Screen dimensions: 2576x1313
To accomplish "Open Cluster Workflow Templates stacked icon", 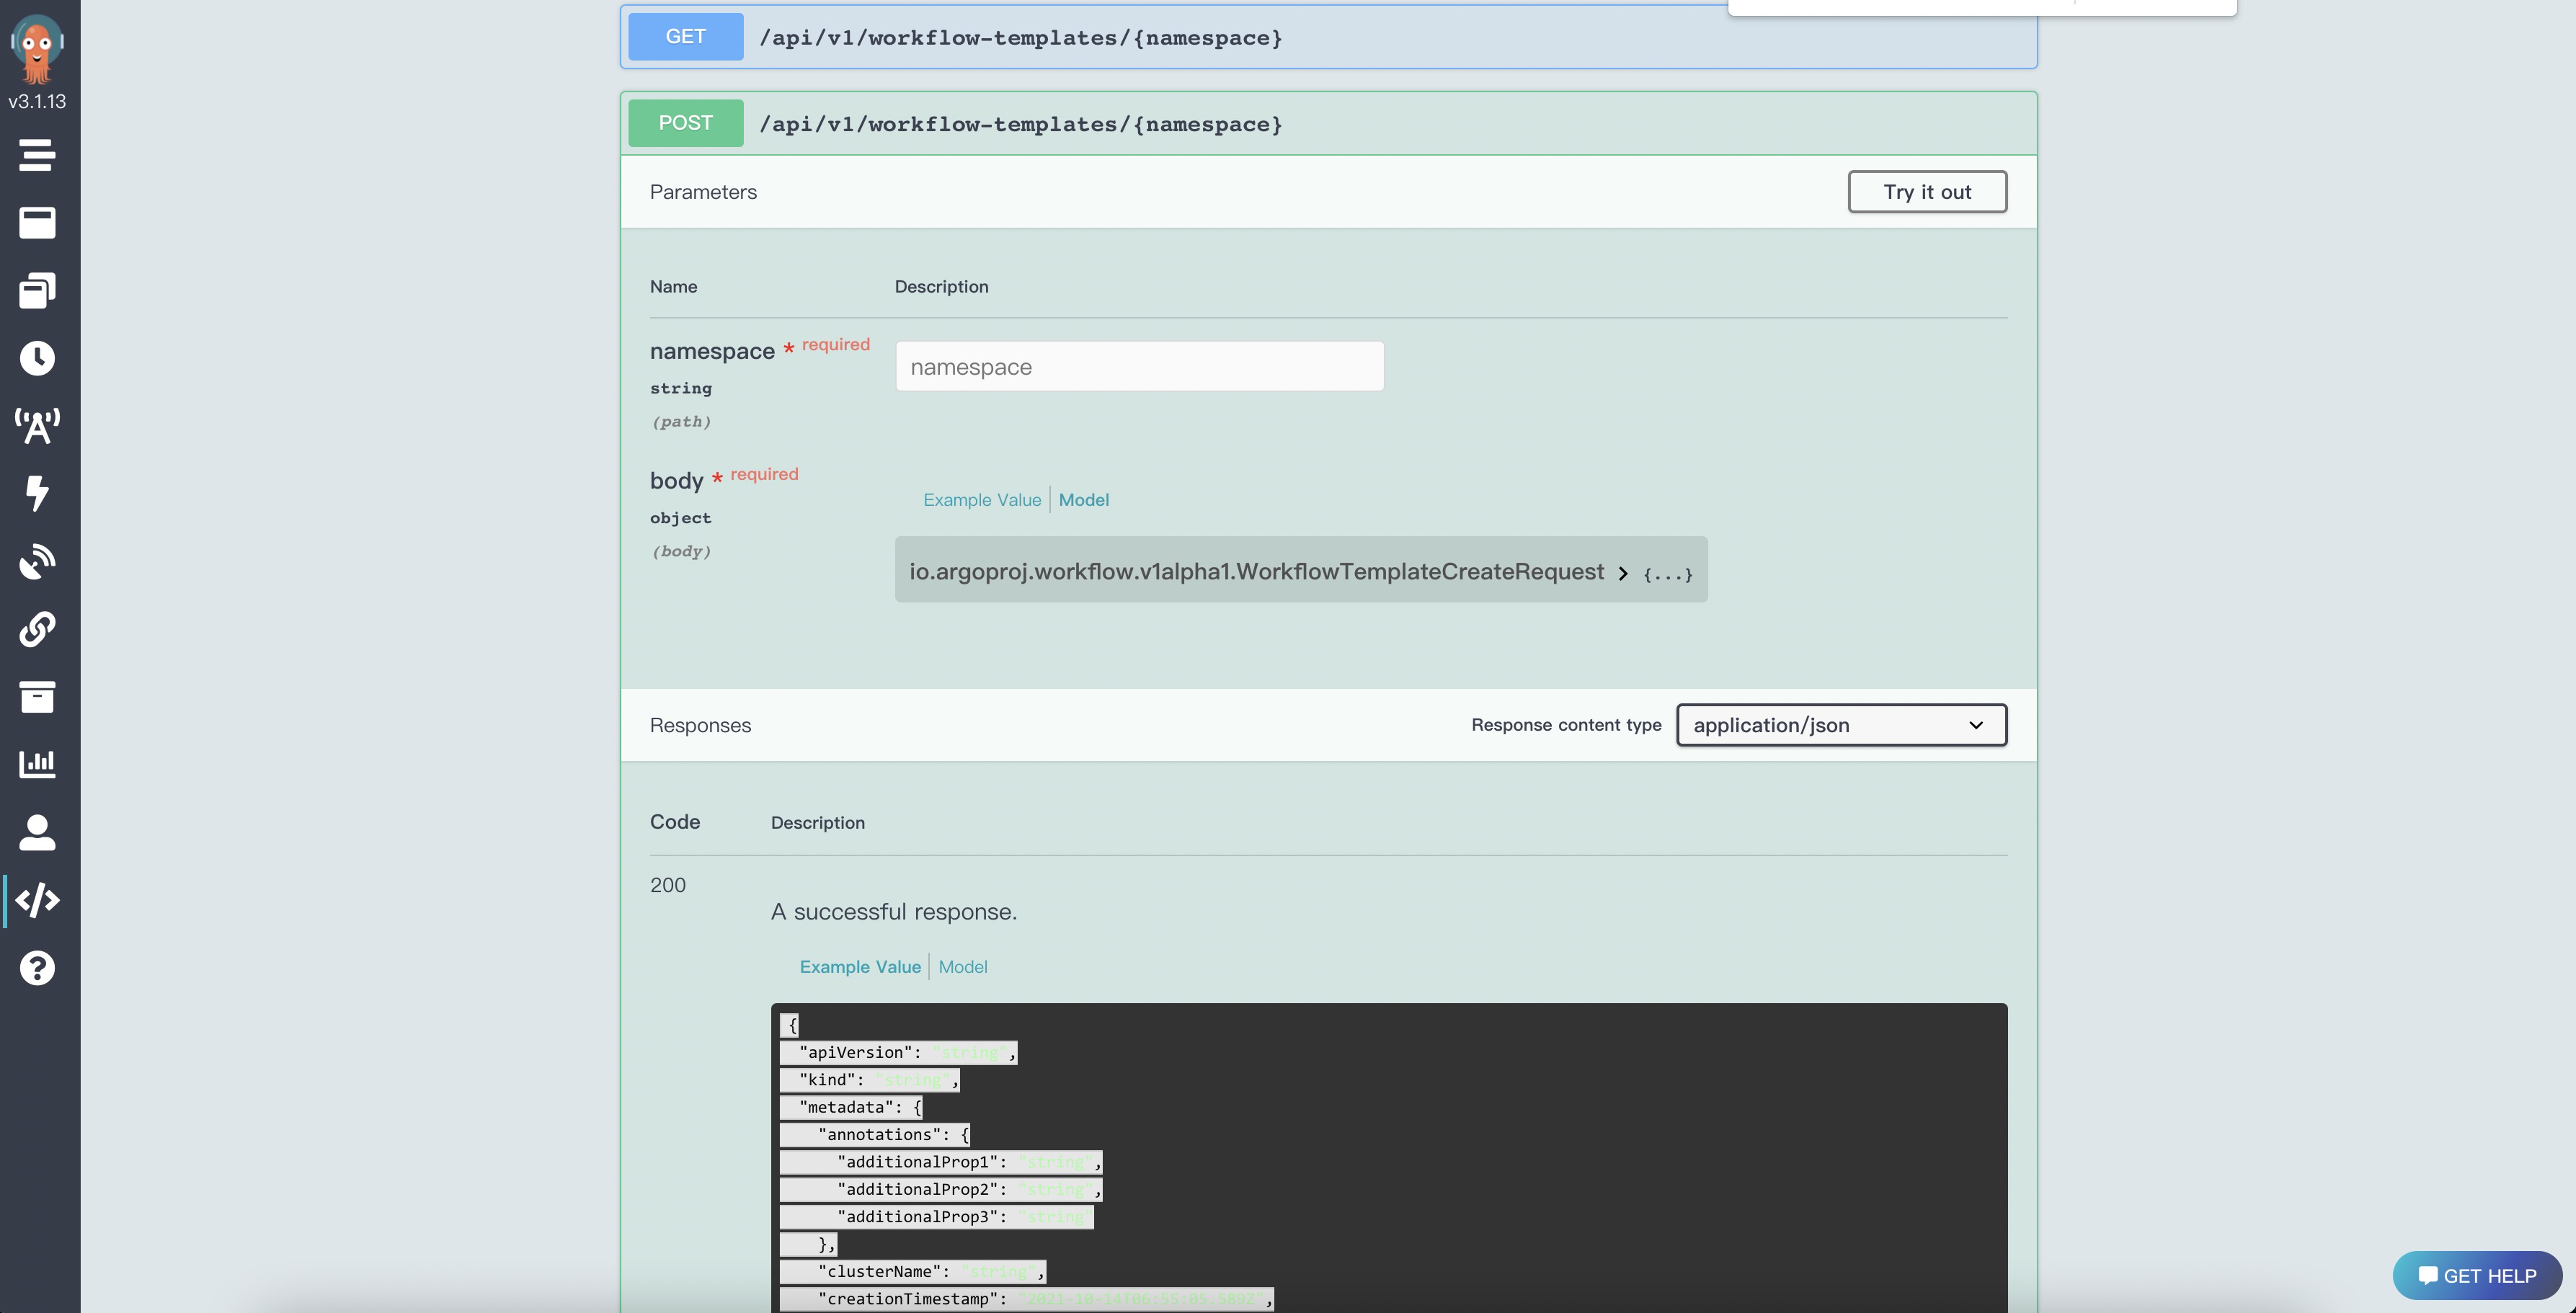I will click(x=37, y=290).
